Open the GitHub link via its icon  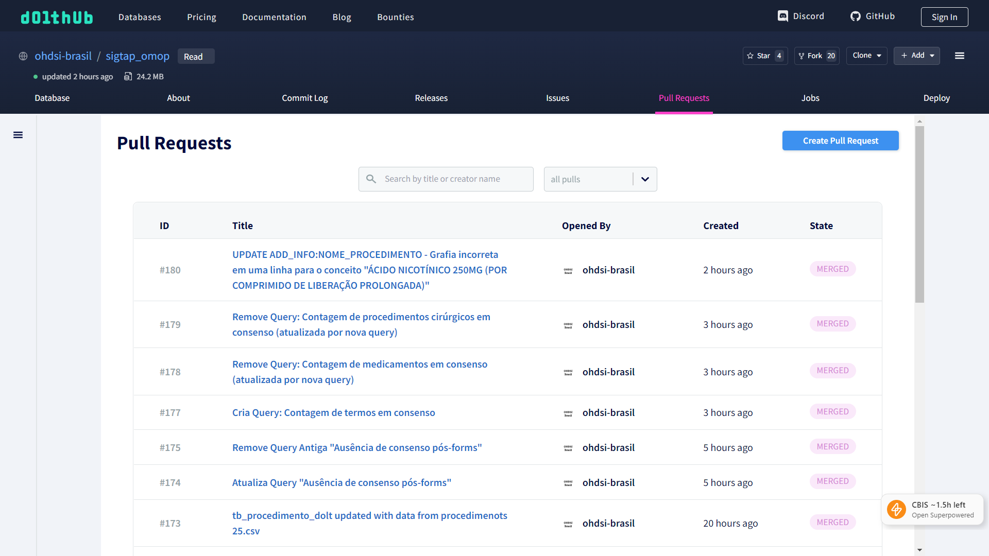[x=855, y=16]
